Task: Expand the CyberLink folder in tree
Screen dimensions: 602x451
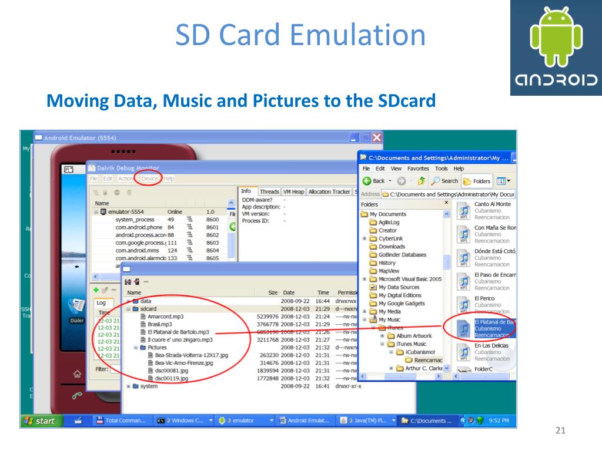Action: (x=364, y=238)
